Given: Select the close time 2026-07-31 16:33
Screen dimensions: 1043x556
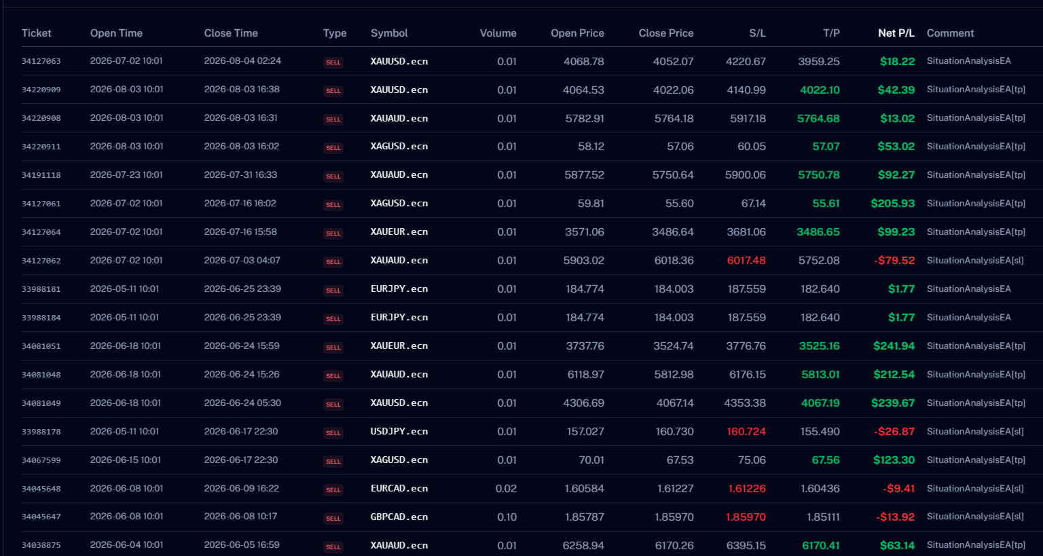Looking at the screenshot, I should click(240, 175).
